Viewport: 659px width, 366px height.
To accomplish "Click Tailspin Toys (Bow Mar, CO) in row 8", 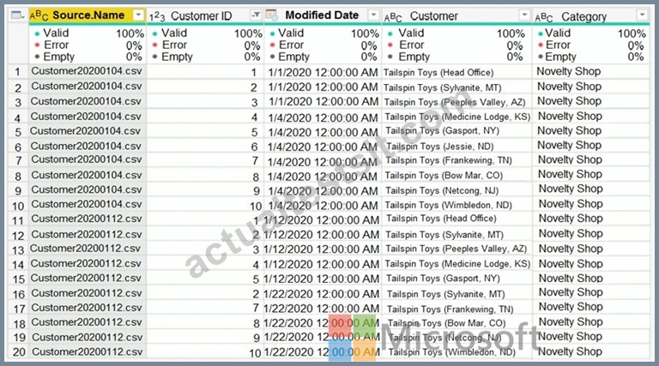I will (x=444, y=176).
